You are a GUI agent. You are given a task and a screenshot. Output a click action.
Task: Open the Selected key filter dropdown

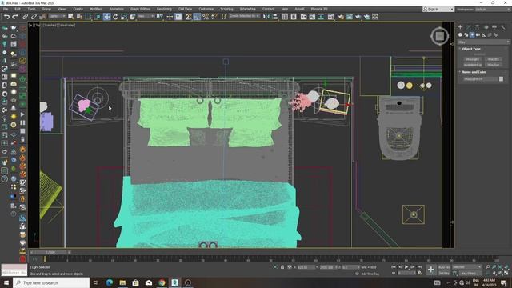tap(467, 267)
